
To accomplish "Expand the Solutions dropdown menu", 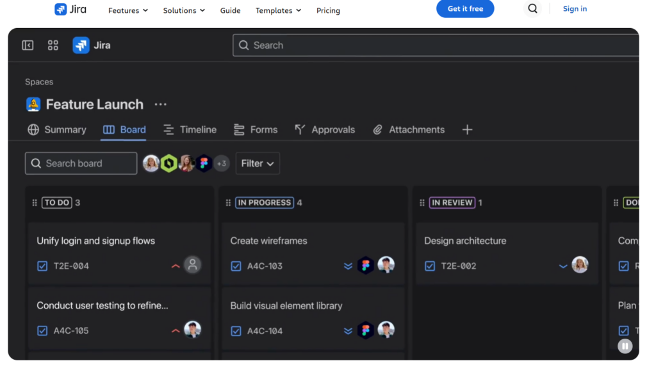I will pos(184,10).
